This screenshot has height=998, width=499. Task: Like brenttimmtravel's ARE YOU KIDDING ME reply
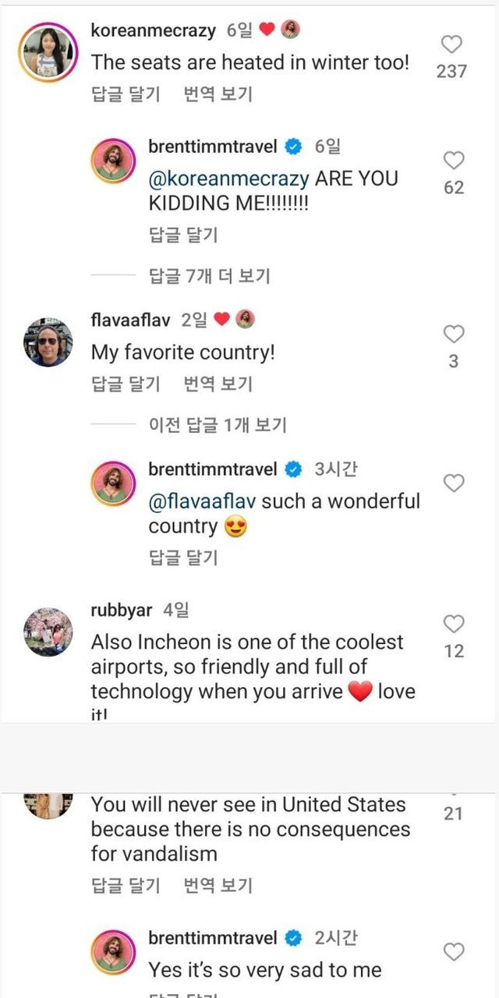pyautogui.click(x=454, y=161)
